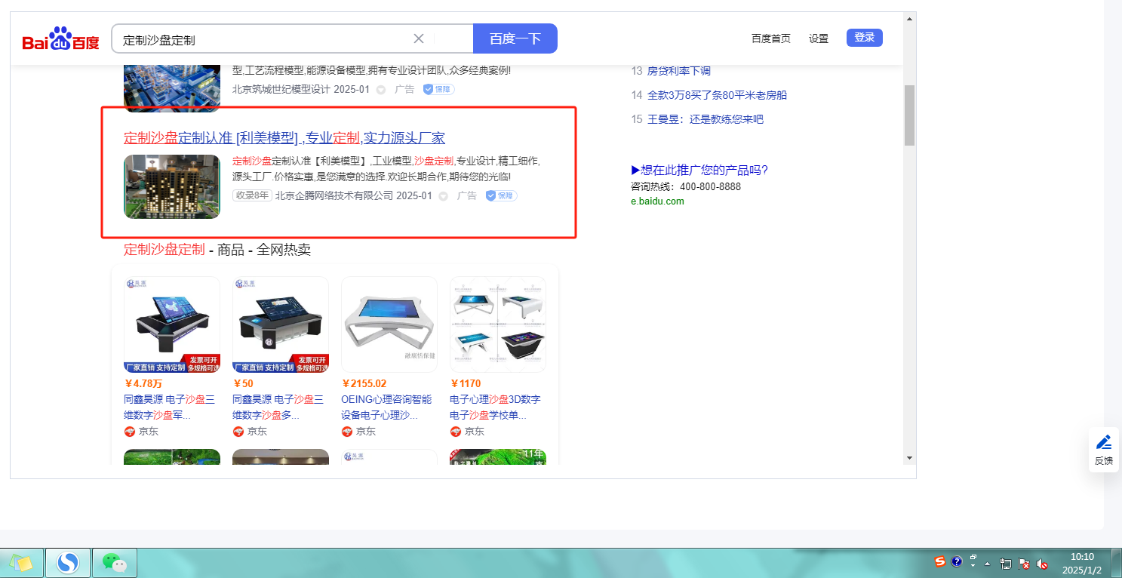Click the Sogou input method tray icon
1122x578 pixels.
[940, 561]
